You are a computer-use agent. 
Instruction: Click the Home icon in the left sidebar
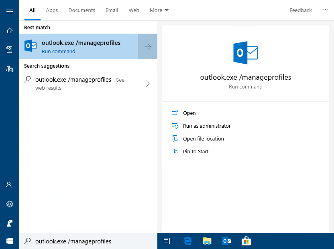(9, 30)
